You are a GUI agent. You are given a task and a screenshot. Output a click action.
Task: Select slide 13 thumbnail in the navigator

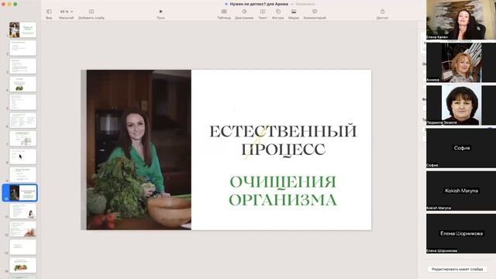click(x=22, y=246)
